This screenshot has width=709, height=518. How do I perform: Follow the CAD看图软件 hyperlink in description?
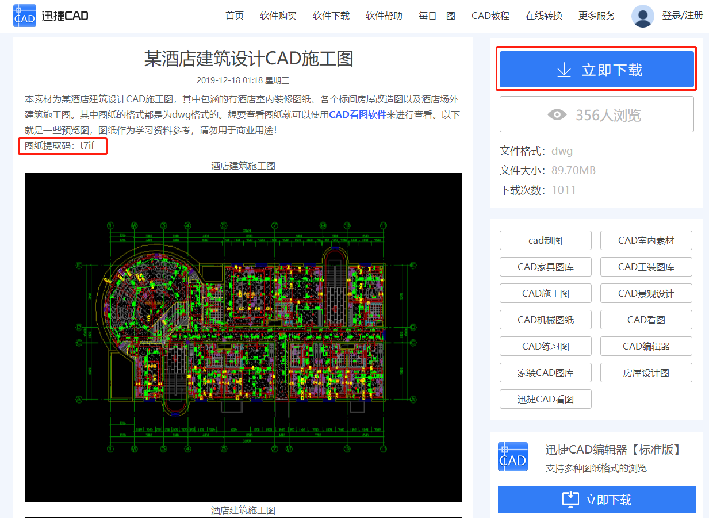357,114
